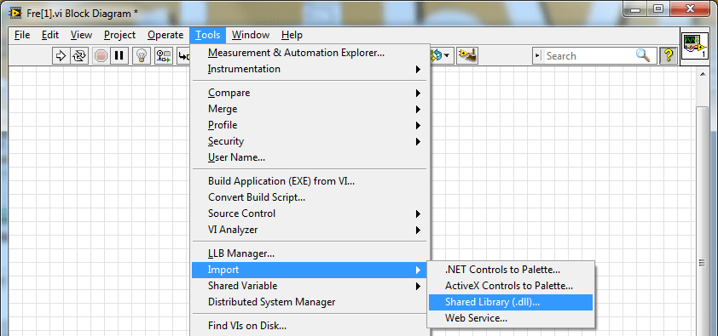The width and height of the screenshot is (718, 336).
Task: Open the Edit menu
Action: 50,35
